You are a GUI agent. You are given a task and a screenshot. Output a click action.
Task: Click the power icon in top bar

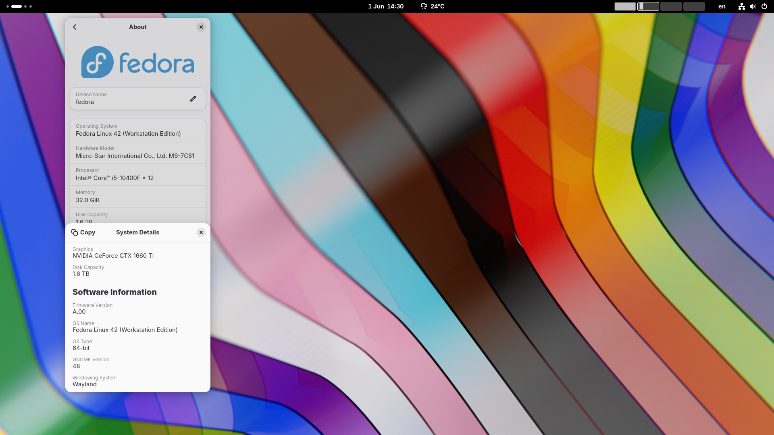tap(764, 6)
